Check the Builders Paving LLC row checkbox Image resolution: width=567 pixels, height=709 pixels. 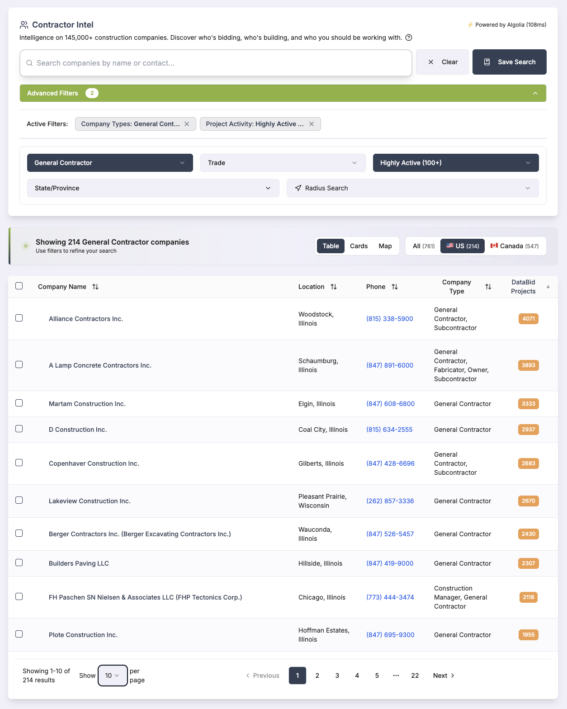click(x=19, y=562)
